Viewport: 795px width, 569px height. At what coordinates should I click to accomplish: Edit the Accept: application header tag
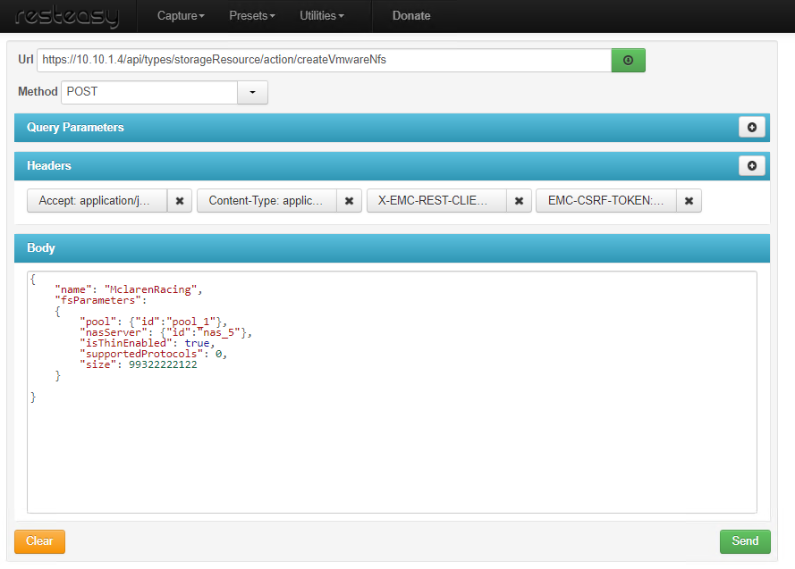click(x=97, y=201)
